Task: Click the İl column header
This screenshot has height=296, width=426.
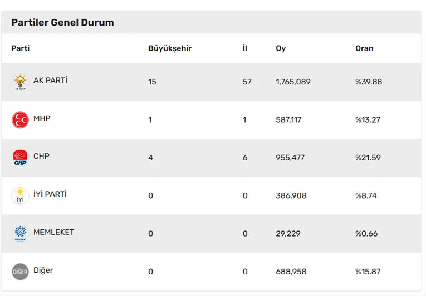Action: click(245, 48)
